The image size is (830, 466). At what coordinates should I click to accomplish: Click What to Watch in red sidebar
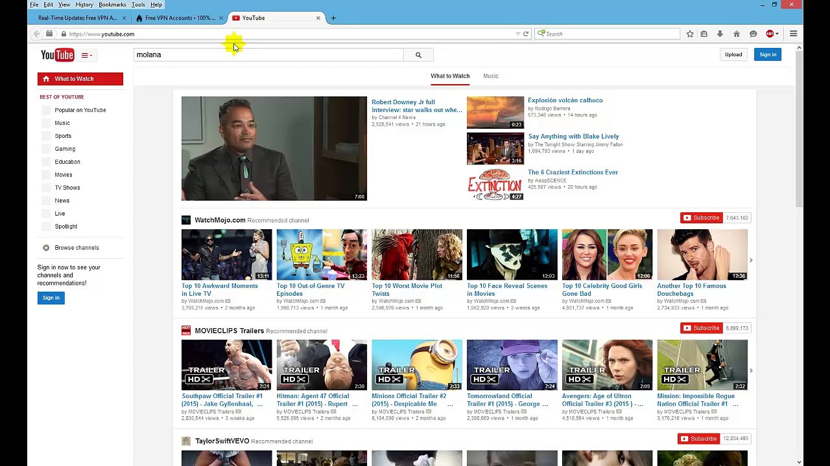pyautogui.click(x=80, y=79)
